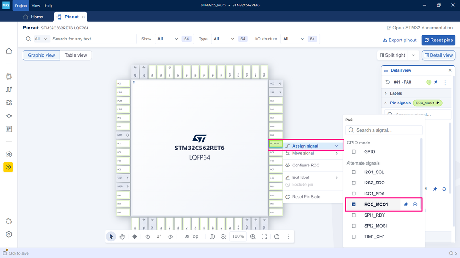Open peripherals configuration sidebar icon

tap(9, 103)
